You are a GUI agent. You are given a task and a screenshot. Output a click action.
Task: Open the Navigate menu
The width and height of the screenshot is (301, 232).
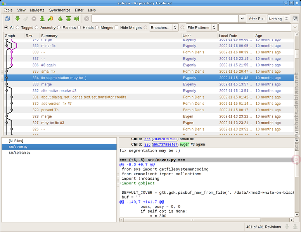click(37, 10)
